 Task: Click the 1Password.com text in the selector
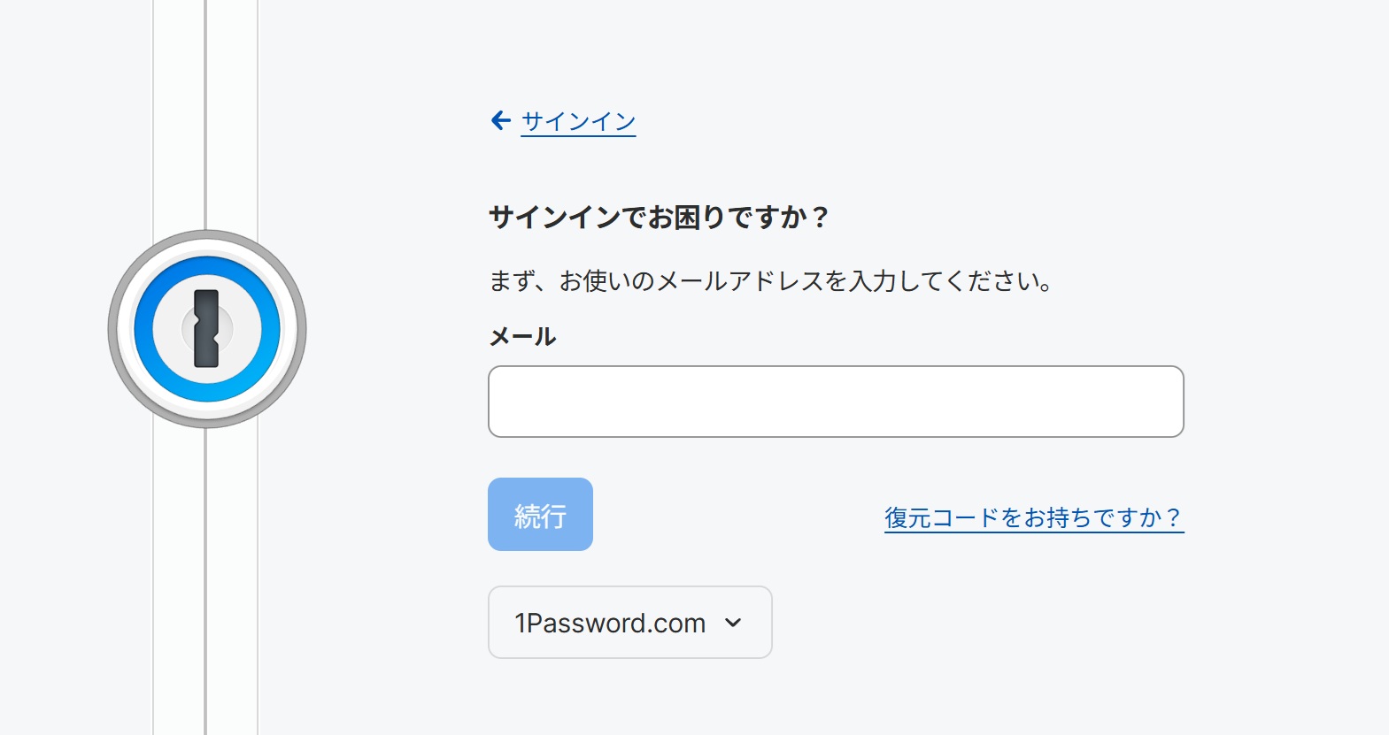610,623
